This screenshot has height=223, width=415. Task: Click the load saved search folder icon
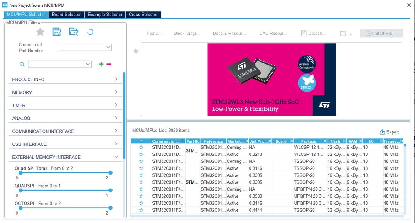[74, 32]
